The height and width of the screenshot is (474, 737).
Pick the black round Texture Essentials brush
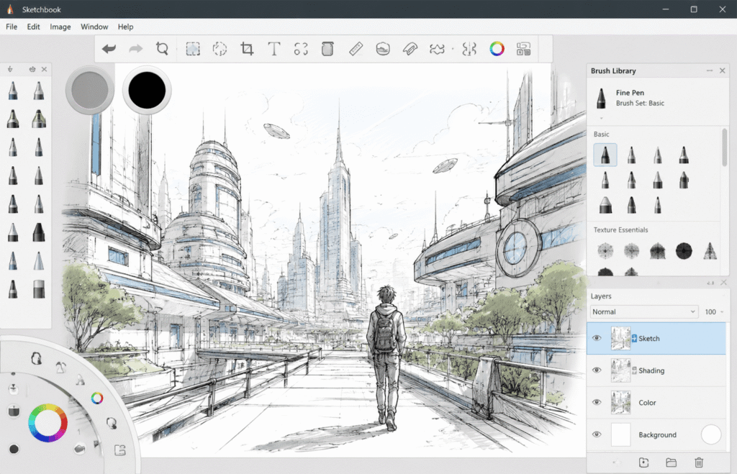coord(684,251)
